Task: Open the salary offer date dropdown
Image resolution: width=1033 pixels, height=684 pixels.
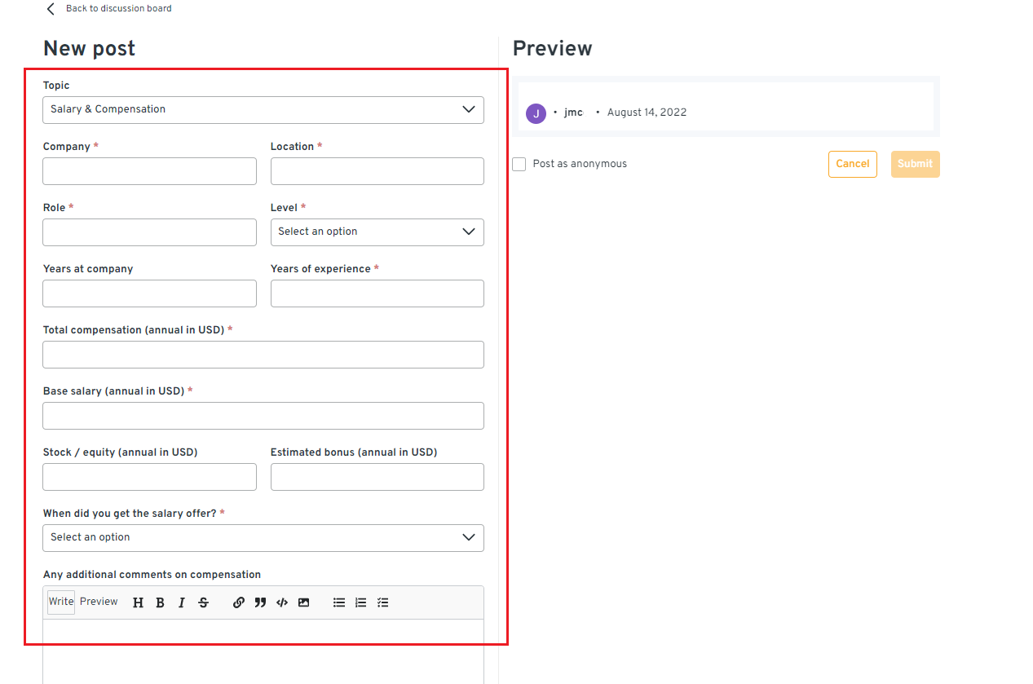Action: tap(263, 538)
